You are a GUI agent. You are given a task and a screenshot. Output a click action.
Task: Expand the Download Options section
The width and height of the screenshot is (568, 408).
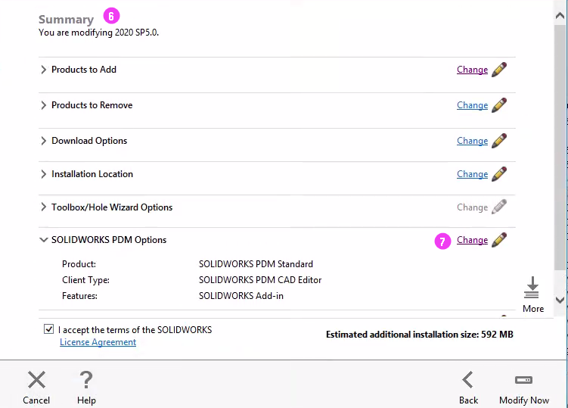43,140
